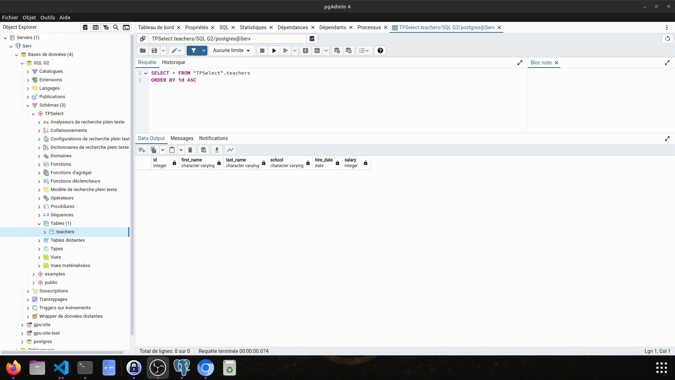This screenshot has height=380, width=675.
Task: Click the Open File toolbar icon
Action: (143, 51)
